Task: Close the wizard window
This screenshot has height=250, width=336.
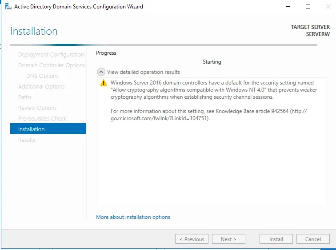Action: point(328,6)
